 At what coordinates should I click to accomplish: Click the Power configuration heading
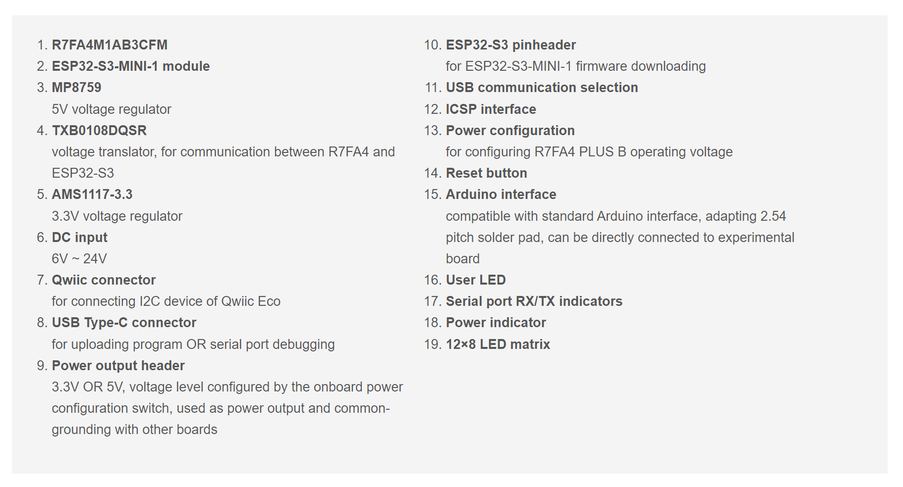click(510, 131)
